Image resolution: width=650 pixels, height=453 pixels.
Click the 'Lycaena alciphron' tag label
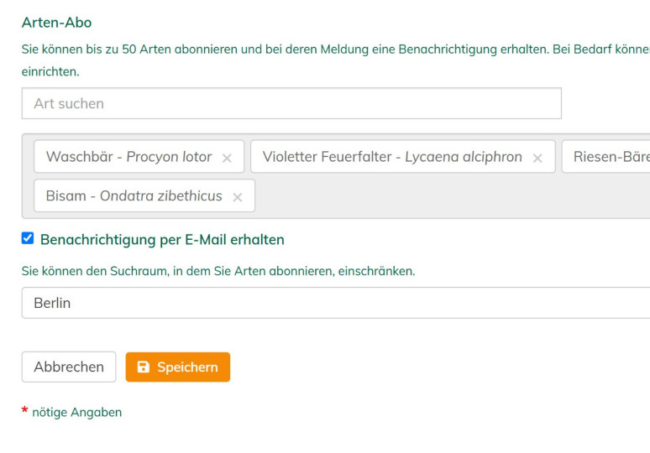pyautogui.click(x=463, y=157)
